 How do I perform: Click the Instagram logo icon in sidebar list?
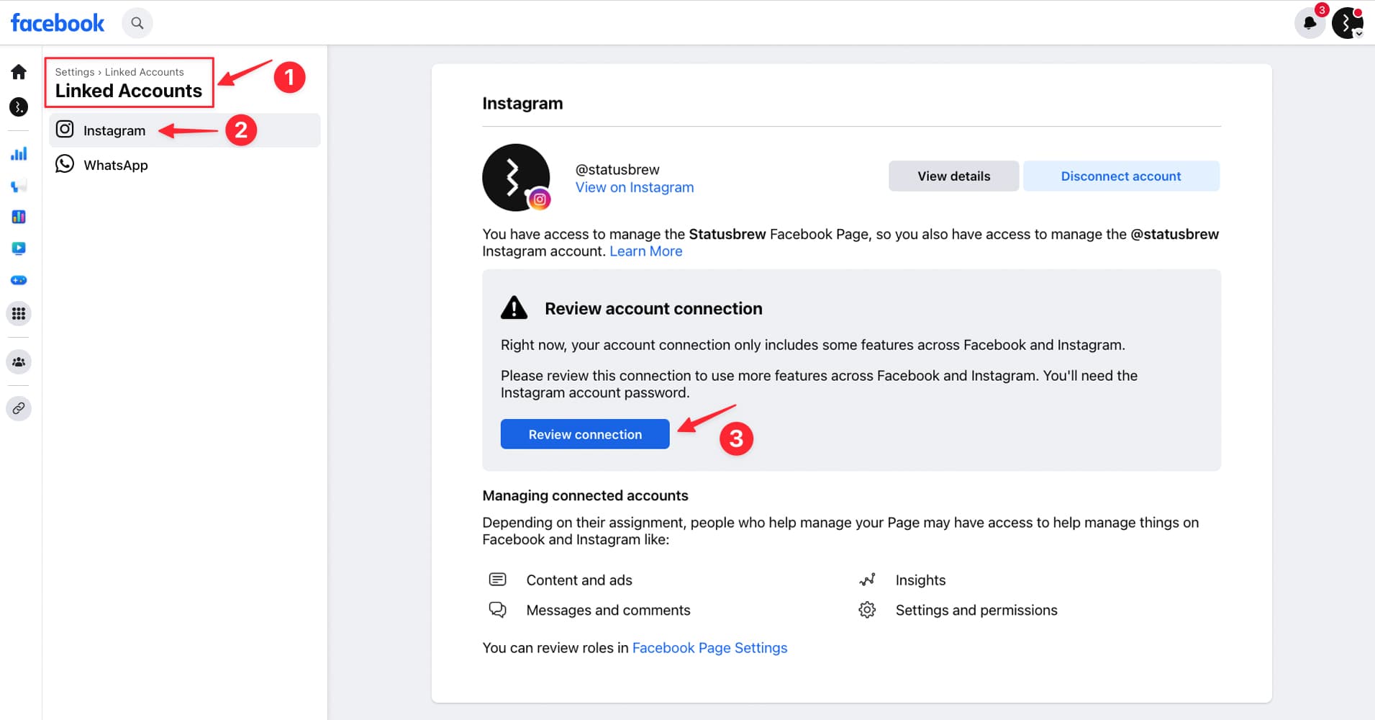tap(65, 130)
